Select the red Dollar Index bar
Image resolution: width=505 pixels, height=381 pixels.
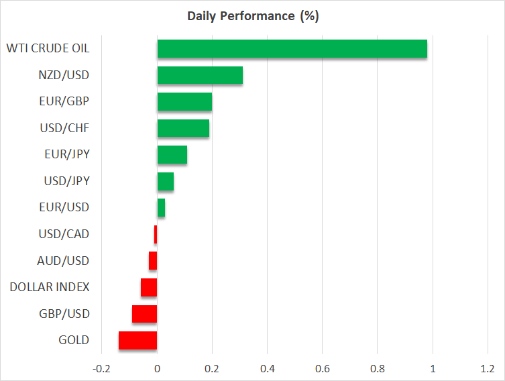coord(149,287)
